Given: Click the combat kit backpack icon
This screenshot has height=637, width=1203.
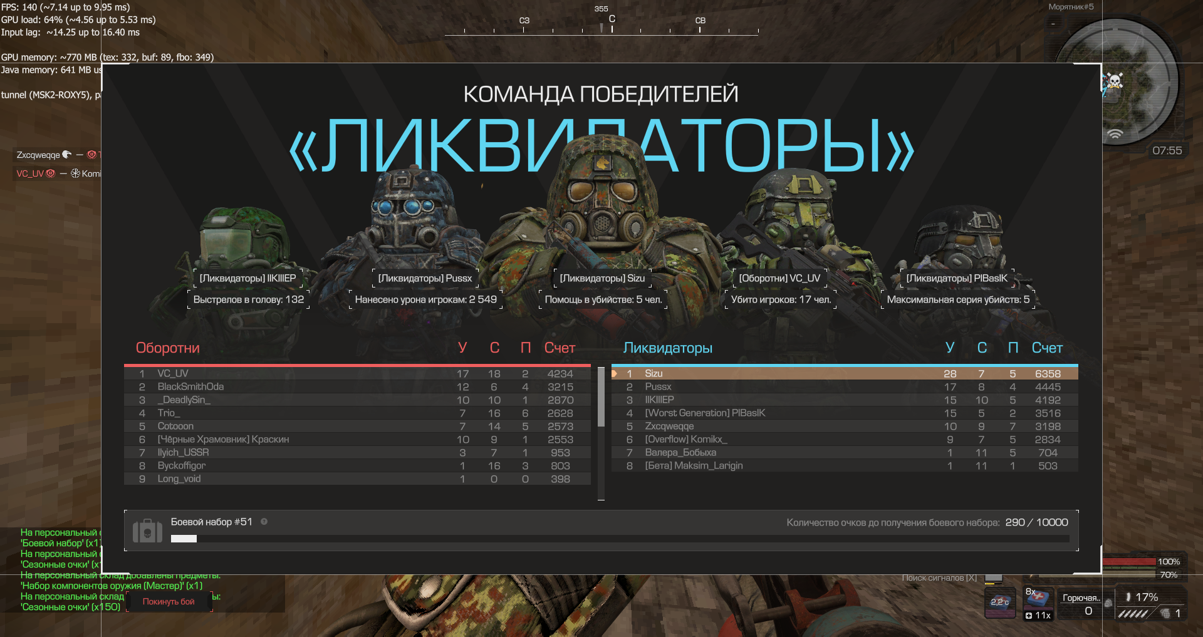Looking at the screenshot, I should click(x=147, y=531).
